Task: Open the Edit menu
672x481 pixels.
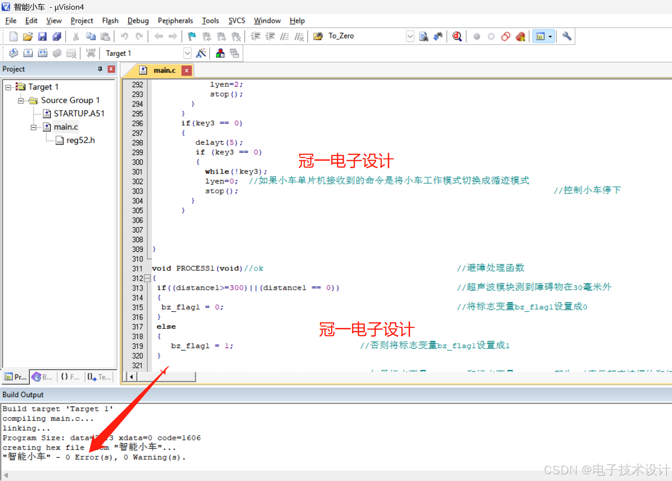Action: pyautogui.click(x=31, y=21)
